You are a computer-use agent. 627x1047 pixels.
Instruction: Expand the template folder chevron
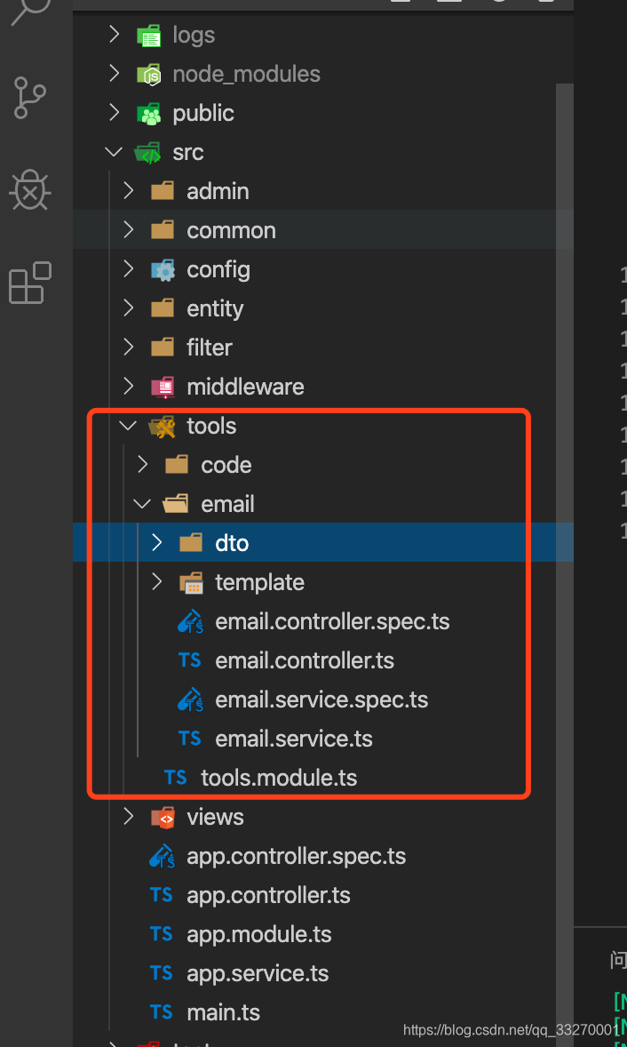[156, 582]
